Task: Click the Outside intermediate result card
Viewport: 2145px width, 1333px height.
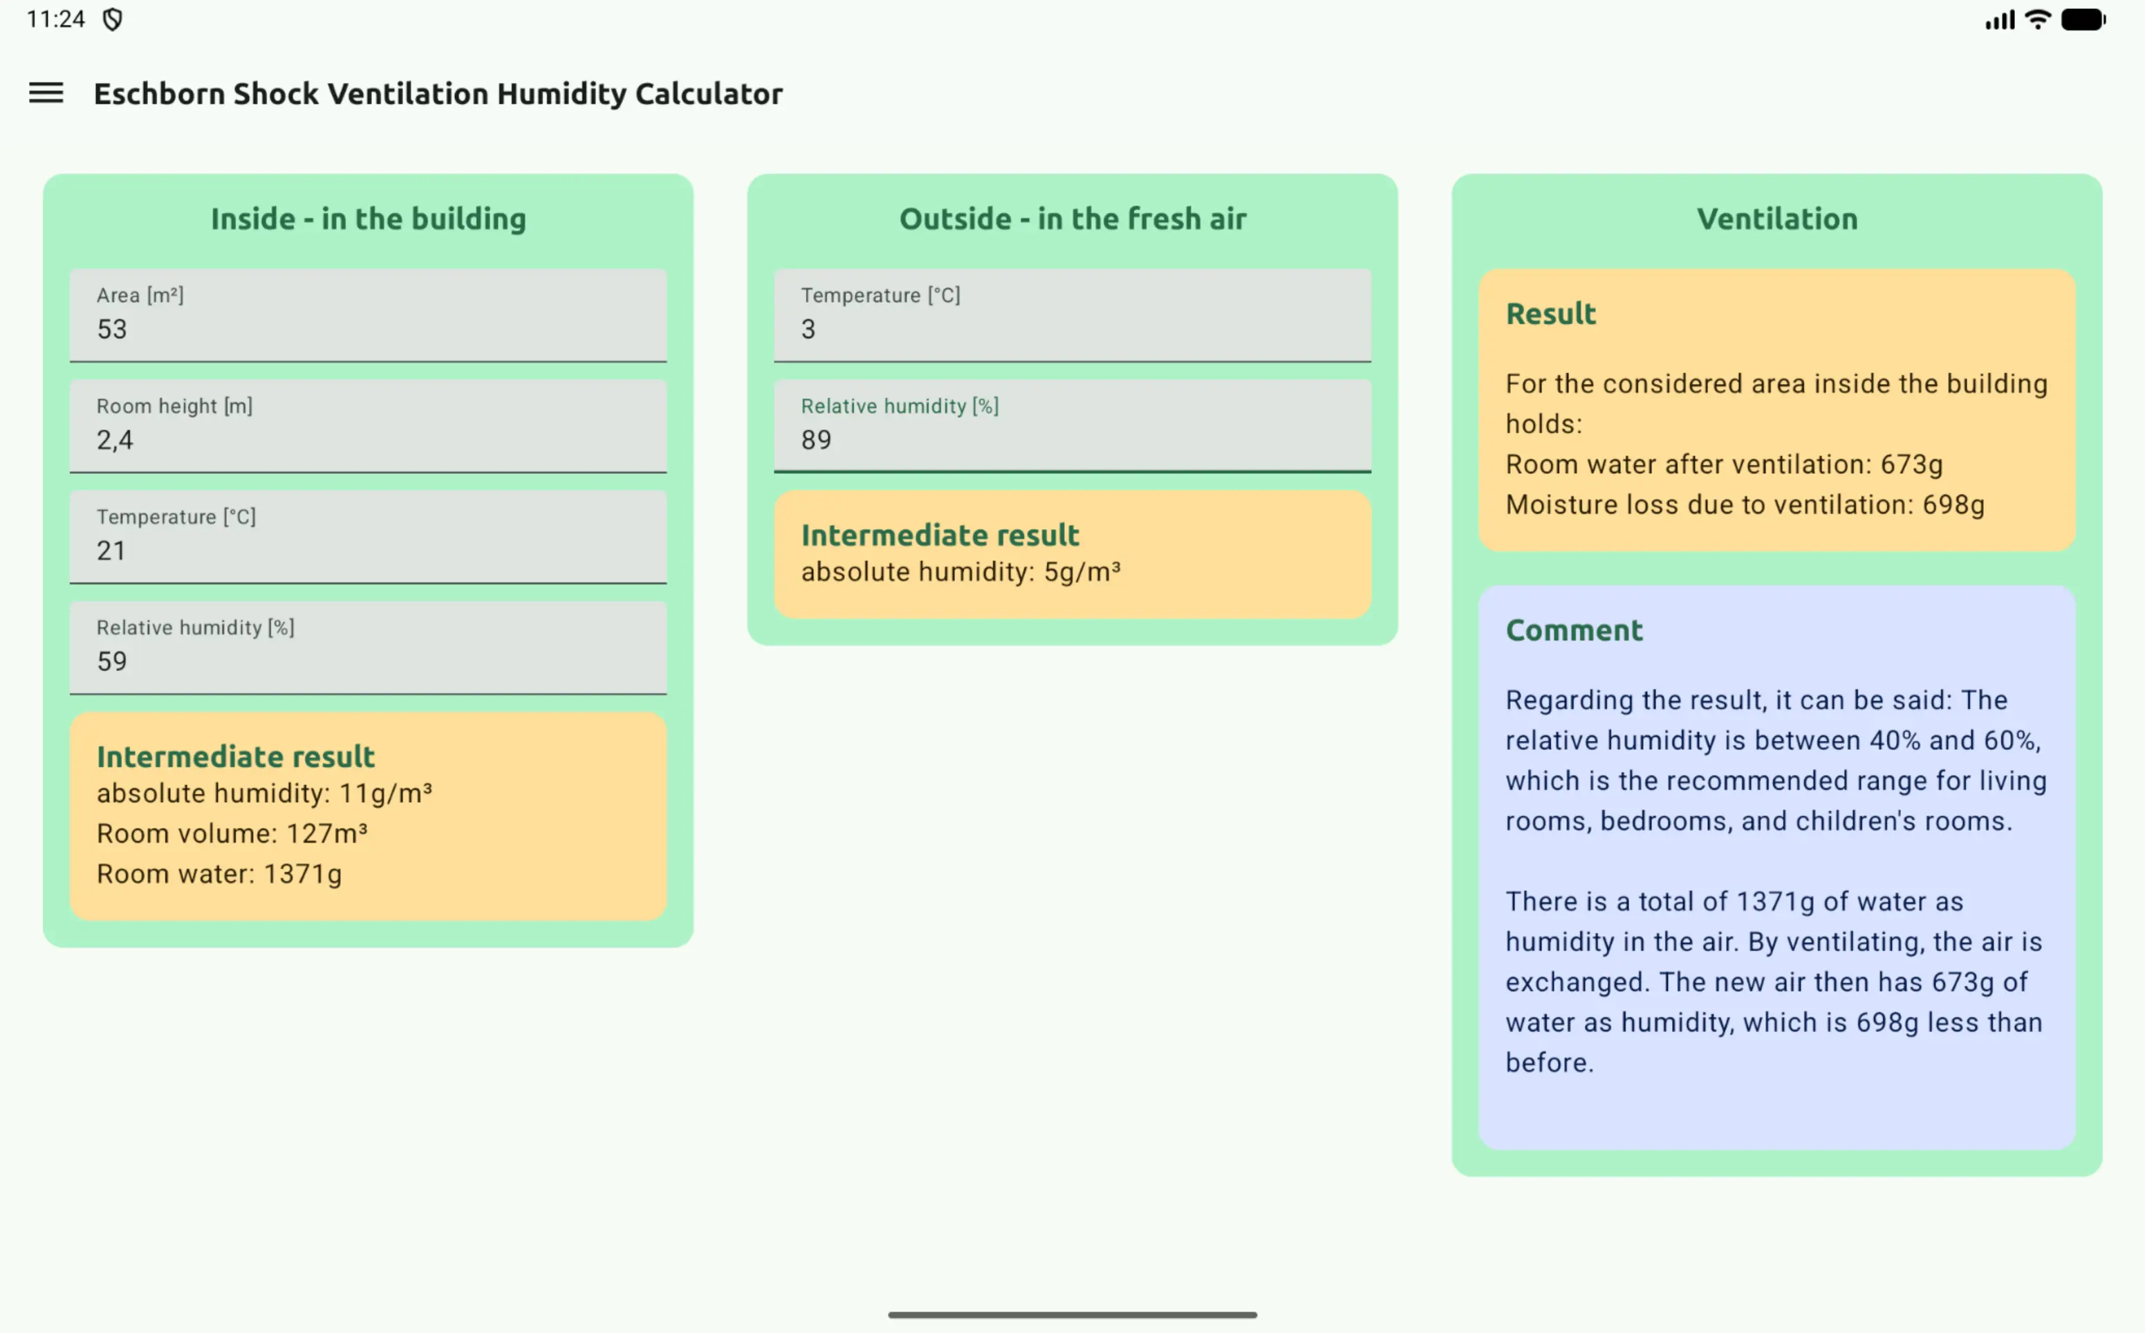Action: click(1072, 553)
